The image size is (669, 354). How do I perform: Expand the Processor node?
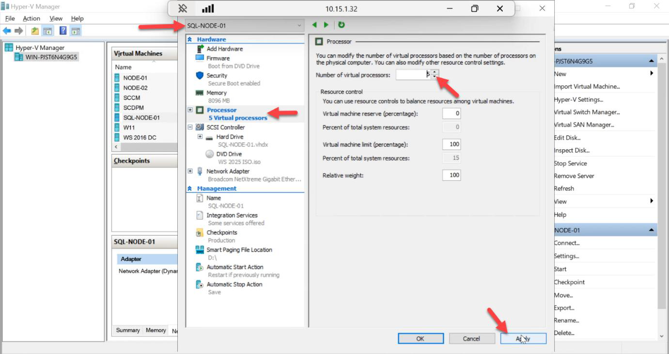coord(190,110)
